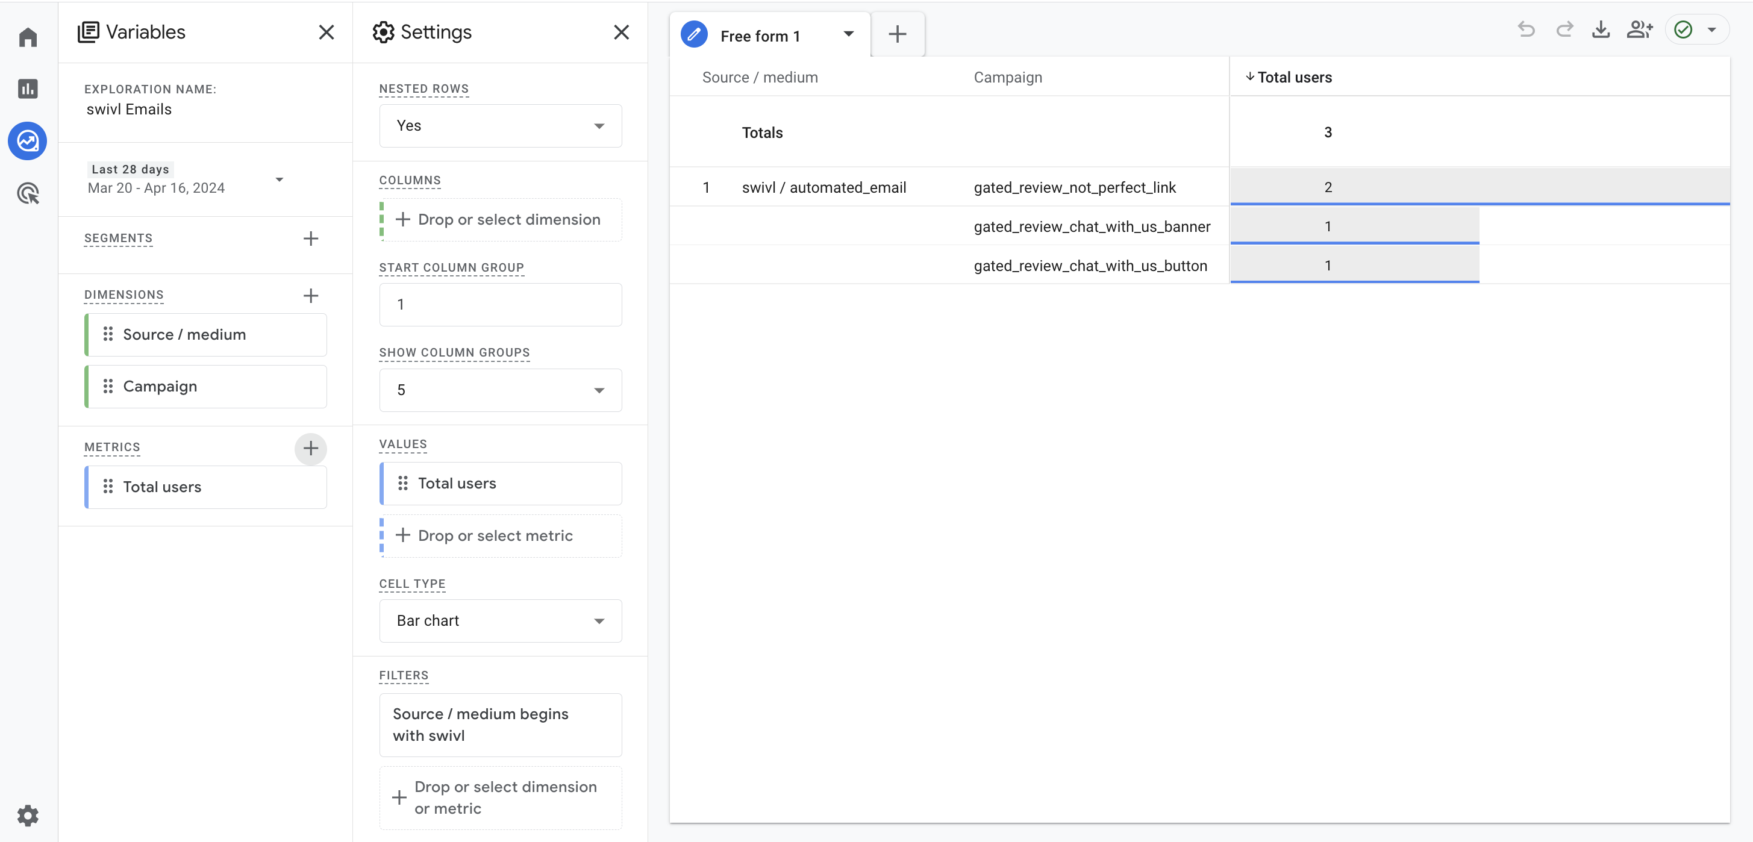Click the Start Column Group input field
Screen dimensions: 1753x842
coord(500,305)
